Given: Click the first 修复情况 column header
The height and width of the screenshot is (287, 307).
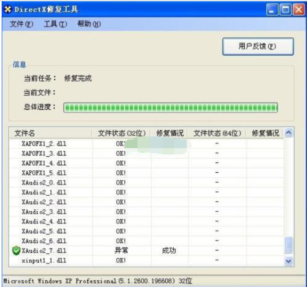Looking at the screenshot, I should (x=170, y=133).
